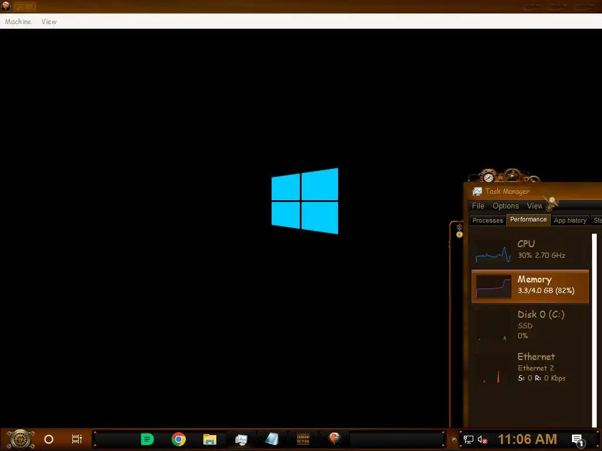Select the Ethernet 2 performance entry
Viewport: 602px width, 451px height.
530,366
